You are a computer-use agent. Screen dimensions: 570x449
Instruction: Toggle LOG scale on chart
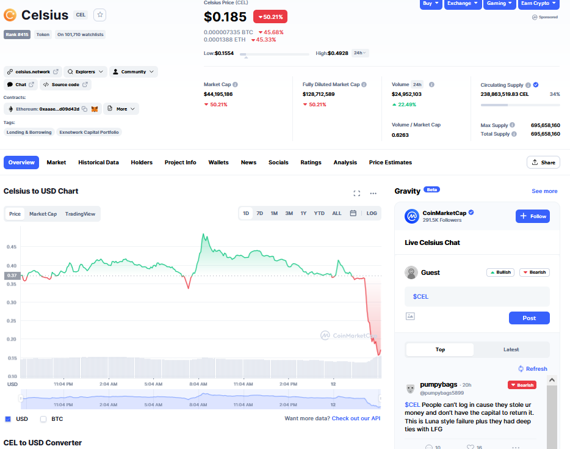pos(372,213)
